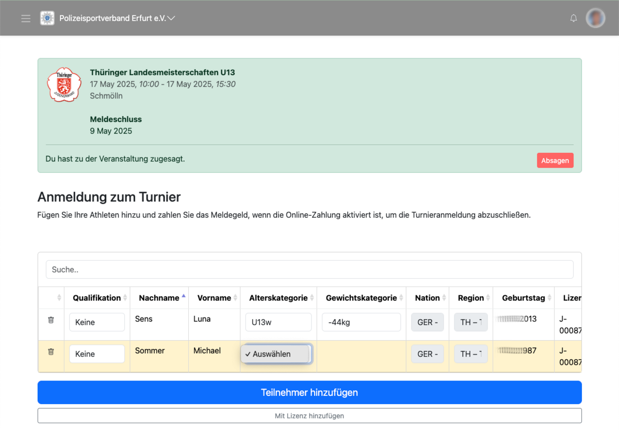This screenshot has width=619, height=430.
Task: Click the Teilnehmer hinzufügen button
Action: click(309, 392)
